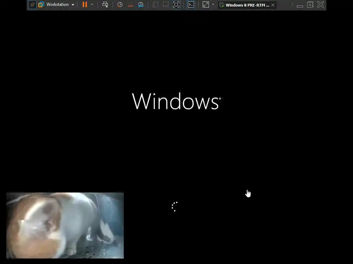Send Ctrl+Alt+Del to the guest
Screen dimensions: 353x264
tap(105, 4)
